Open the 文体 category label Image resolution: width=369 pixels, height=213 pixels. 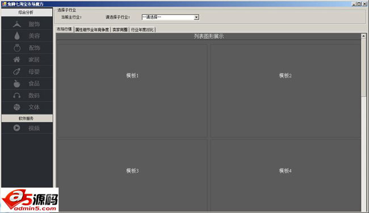pos(34,107)
